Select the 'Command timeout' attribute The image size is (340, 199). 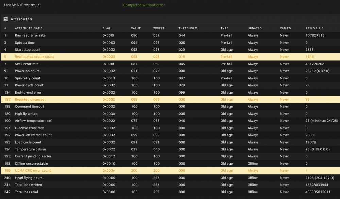pos(29,106)
